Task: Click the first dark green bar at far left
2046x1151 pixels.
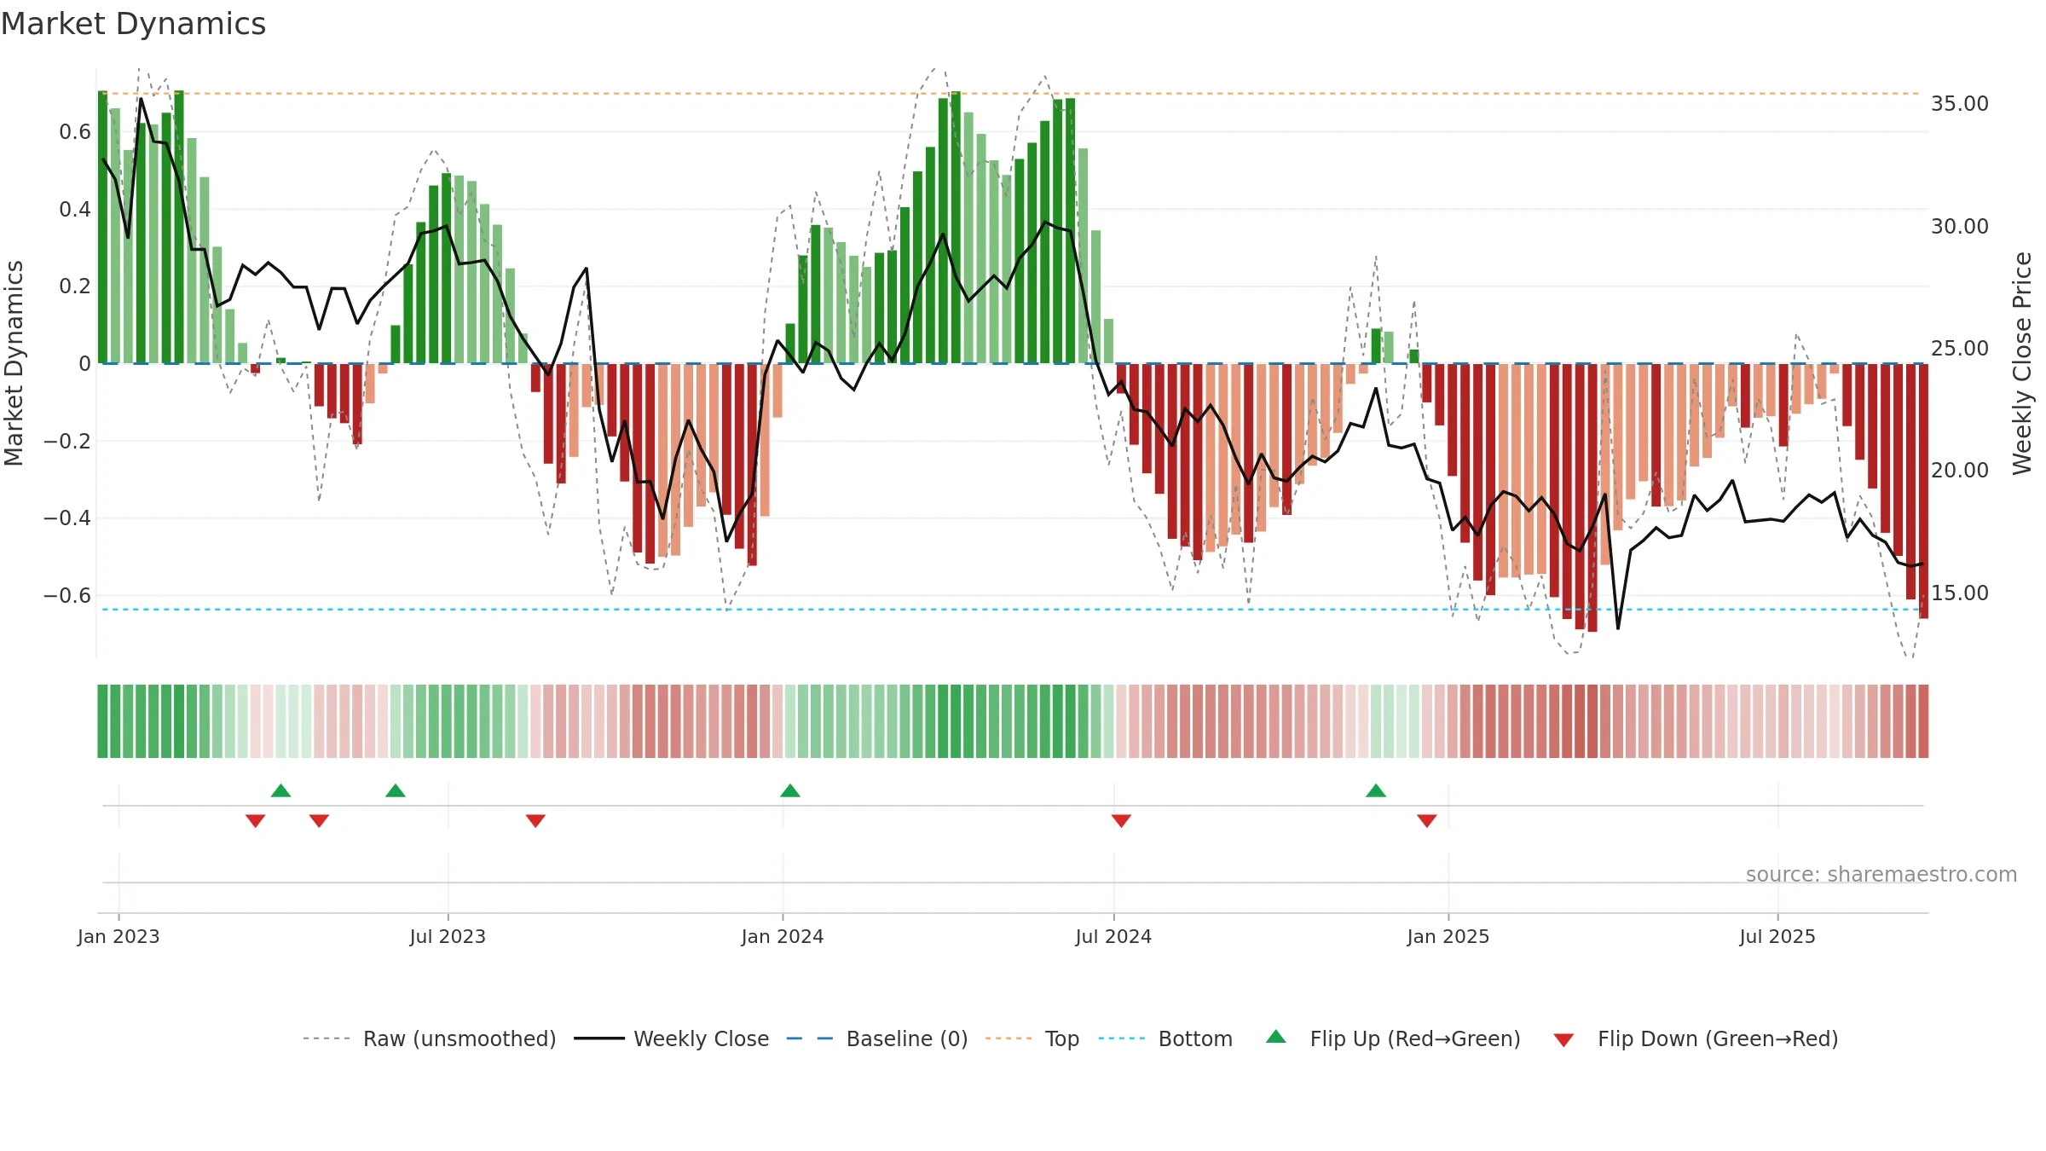Action: [x=102, y=227]
